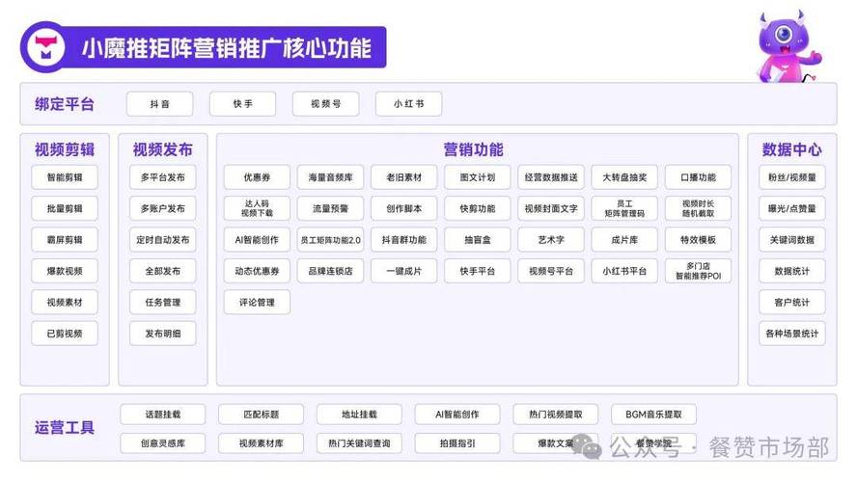The height and width of the screenshot is (482, 857).
Task: Open 定时自动发布 item
Action: [163, 240]
